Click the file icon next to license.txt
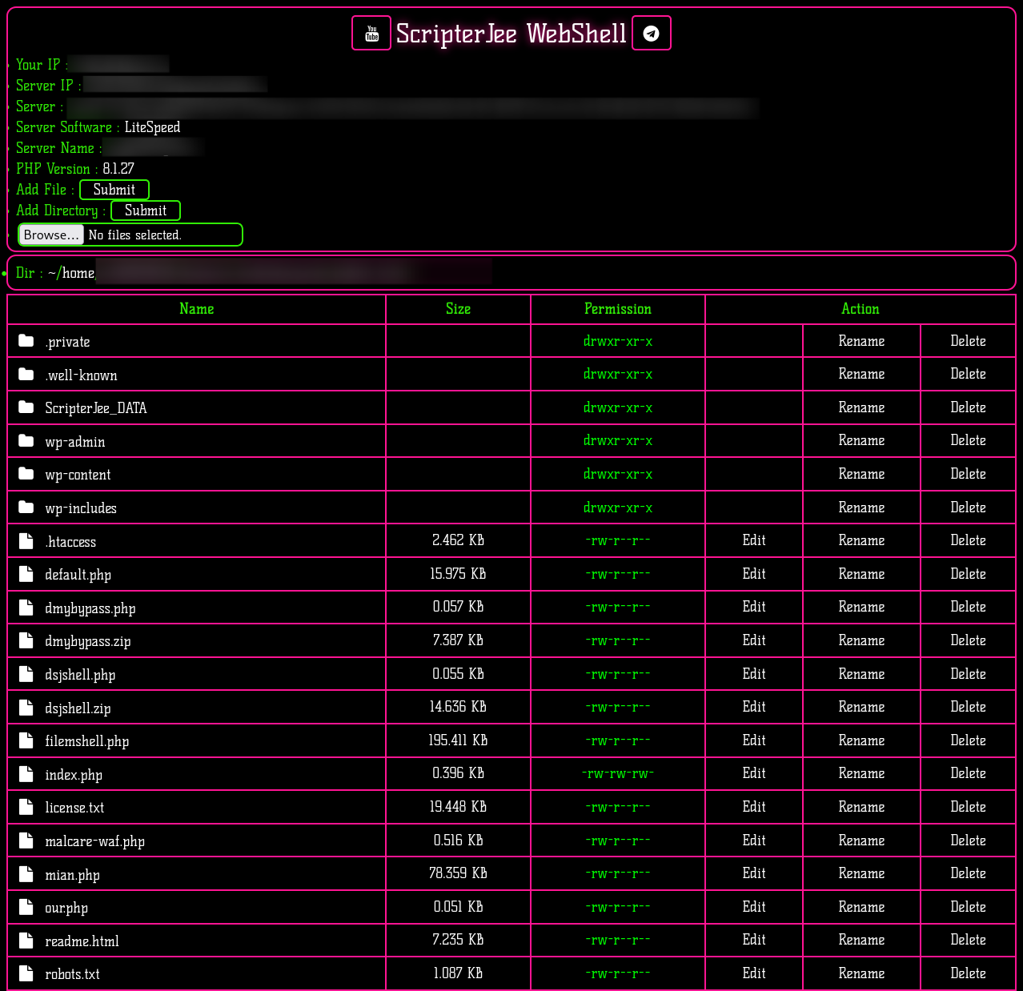This screenshot has width=1023, height=991. click(26, 807)
